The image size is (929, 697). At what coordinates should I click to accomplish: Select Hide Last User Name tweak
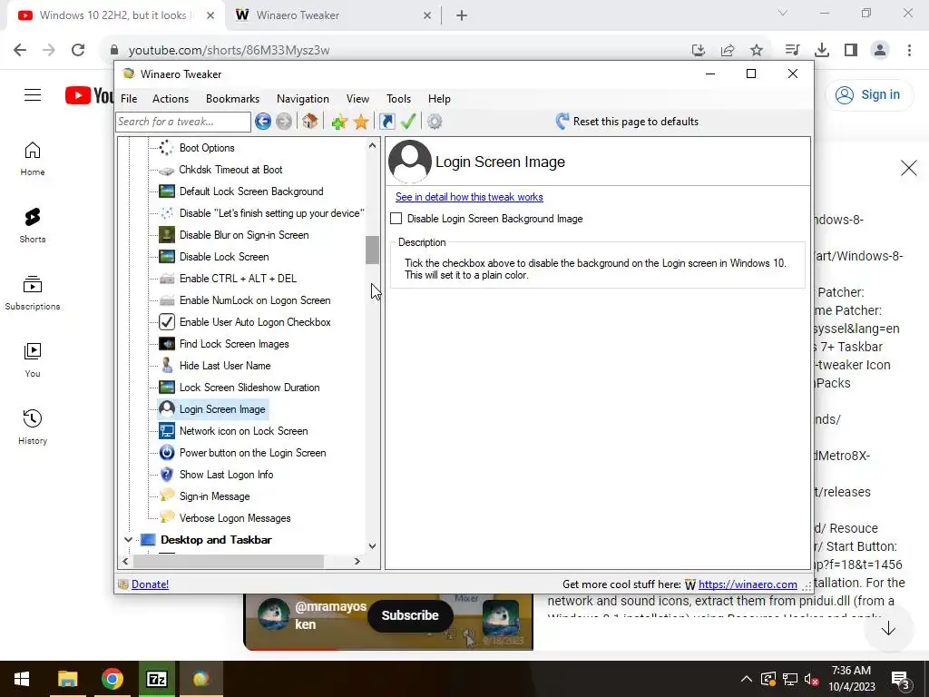[225, 366]
